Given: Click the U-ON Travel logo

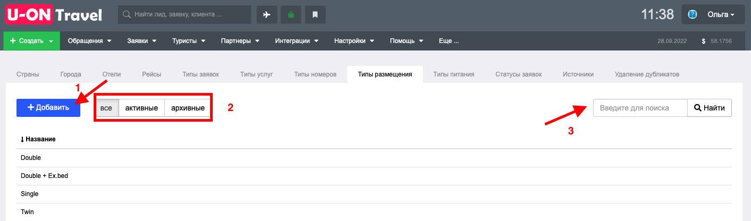Looking at the screenshot, I should 54,14.
